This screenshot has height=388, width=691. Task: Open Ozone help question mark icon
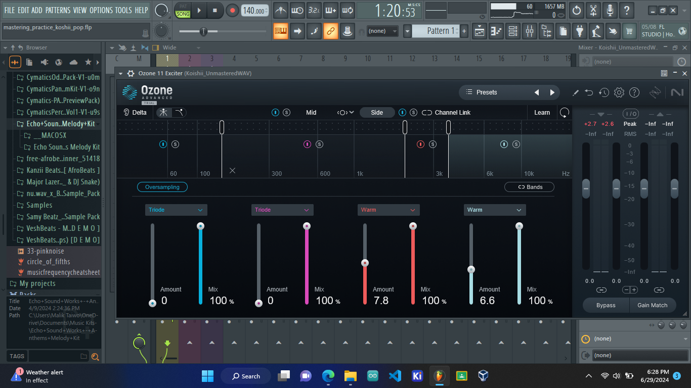(634, 92)
